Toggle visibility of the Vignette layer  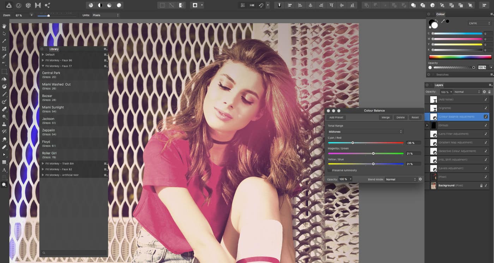click(486, 108)
